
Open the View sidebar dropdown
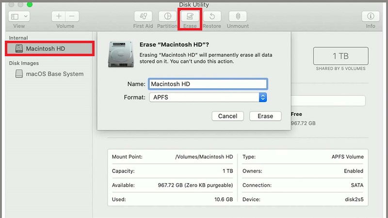point(19,16)
